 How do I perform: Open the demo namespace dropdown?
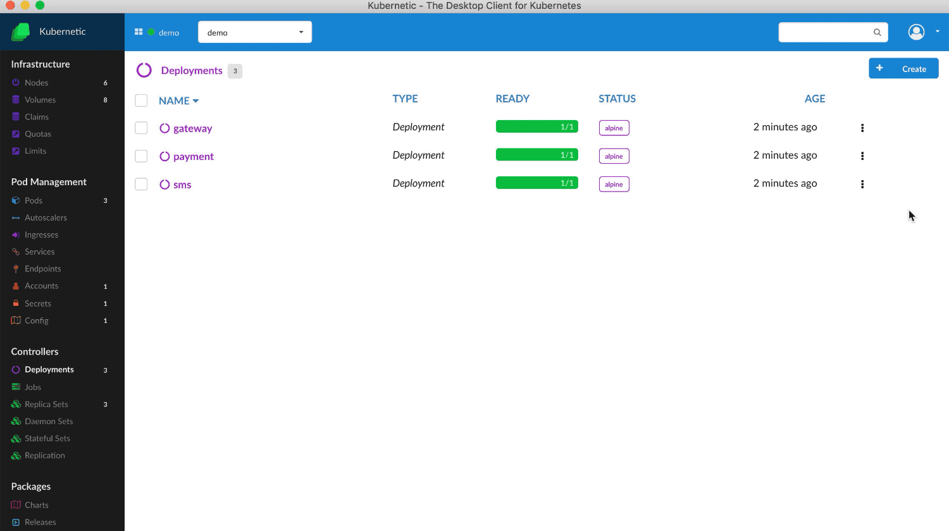coord(254,32)
